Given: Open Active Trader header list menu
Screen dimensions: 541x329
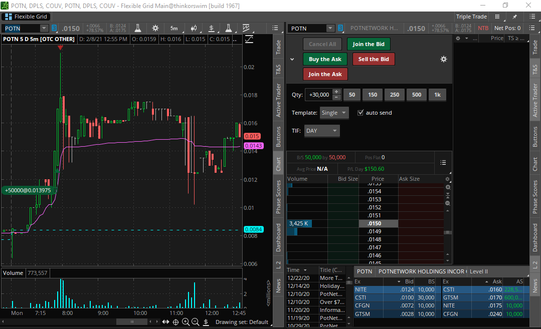Looking at the screenshot, I should pos(532,28).
